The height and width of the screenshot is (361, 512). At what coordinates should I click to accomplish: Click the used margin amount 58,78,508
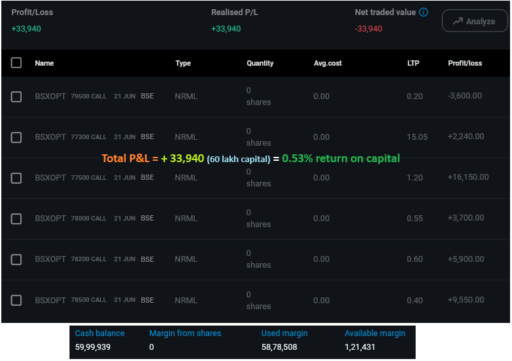[279, 347]
